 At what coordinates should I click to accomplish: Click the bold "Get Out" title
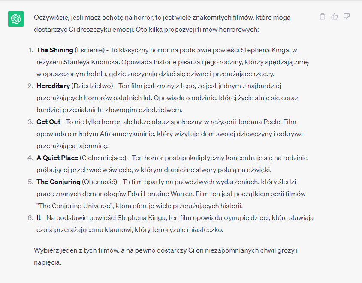coord(48,122)
